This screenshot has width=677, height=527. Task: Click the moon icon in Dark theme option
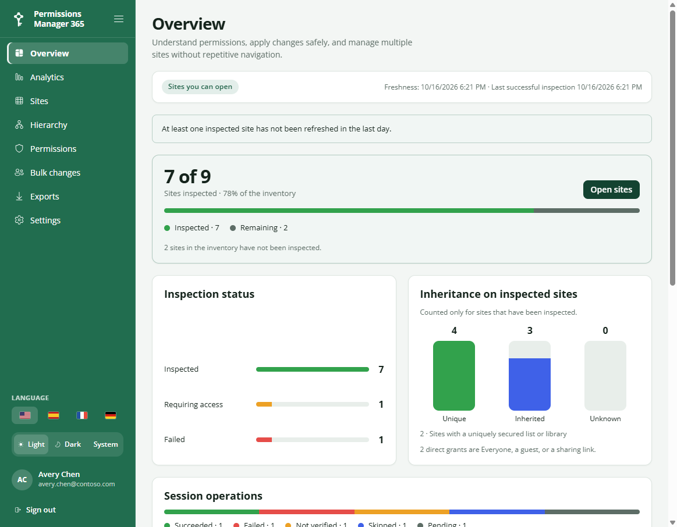click(x=58, y=444)
